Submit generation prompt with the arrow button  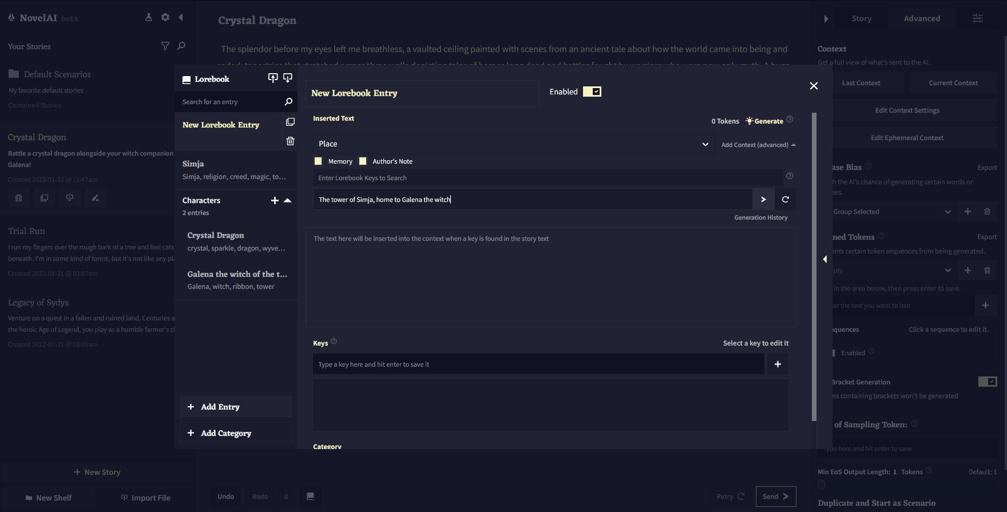pos(763,199)
